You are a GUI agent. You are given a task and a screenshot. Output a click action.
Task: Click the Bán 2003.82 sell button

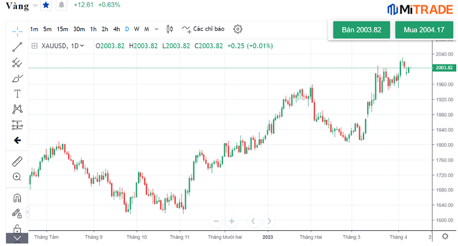click(362, 29)
